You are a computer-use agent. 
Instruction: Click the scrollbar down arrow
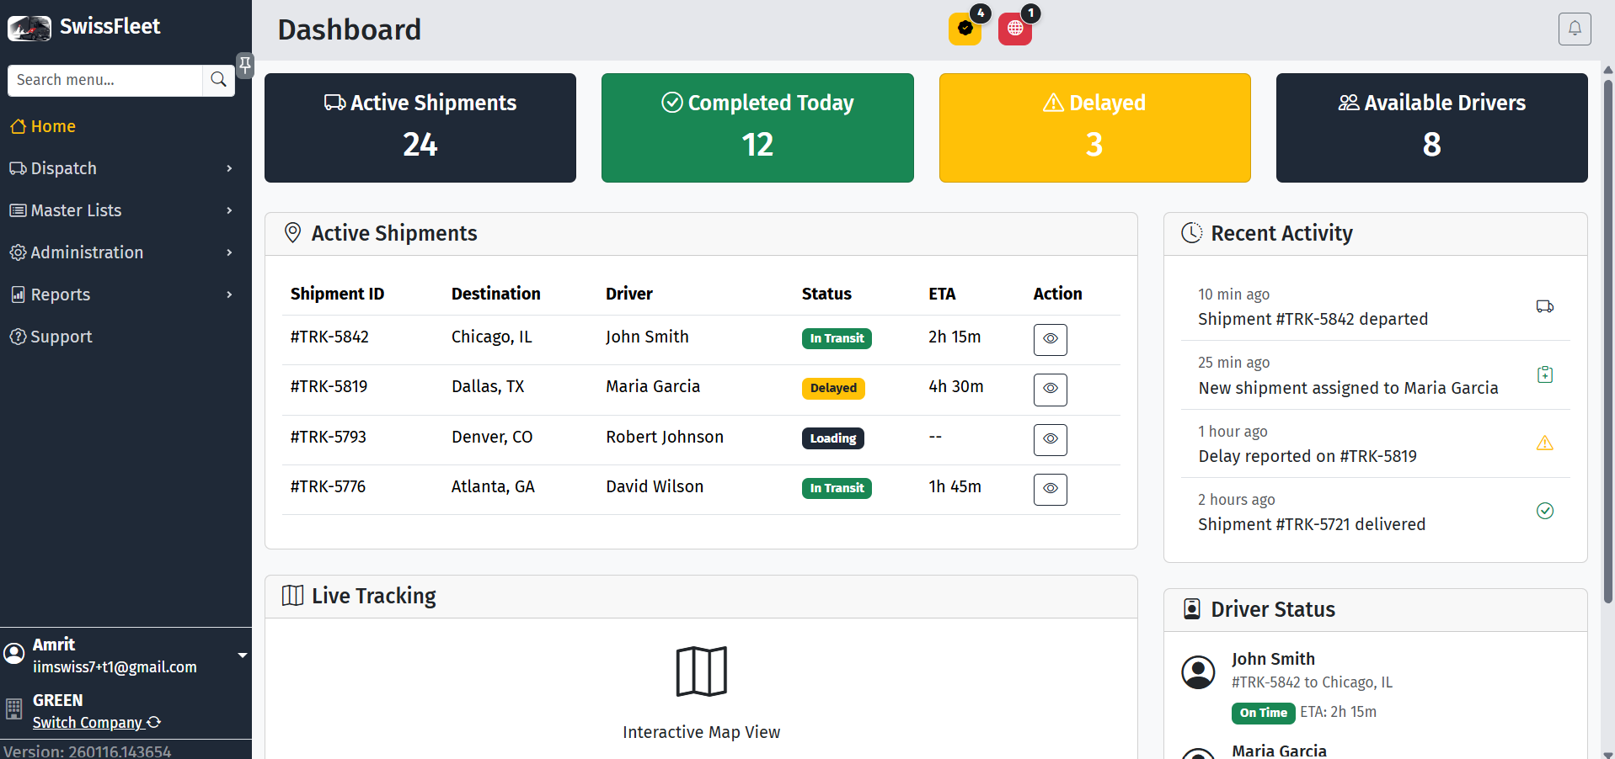click(1608, 753)
